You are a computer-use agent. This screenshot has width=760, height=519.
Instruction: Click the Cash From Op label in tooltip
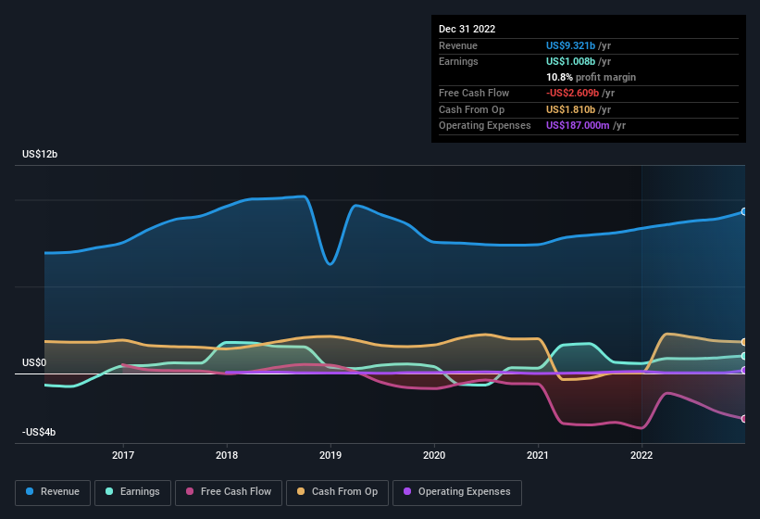(471, 109)
